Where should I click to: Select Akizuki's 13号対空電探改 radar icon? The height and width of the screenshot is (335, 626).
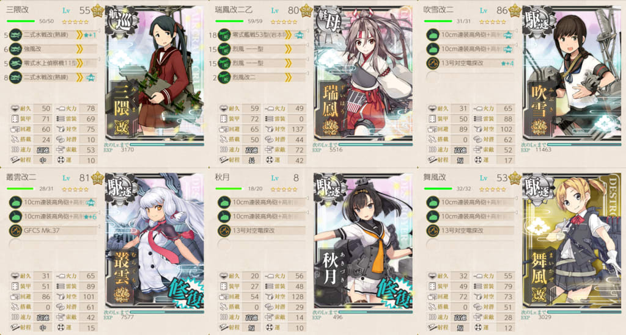click(224, 231)
